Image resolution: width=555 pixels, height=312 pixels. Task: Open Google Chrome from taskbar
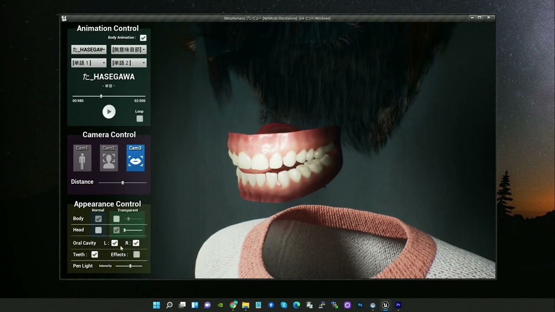[233, 305]
